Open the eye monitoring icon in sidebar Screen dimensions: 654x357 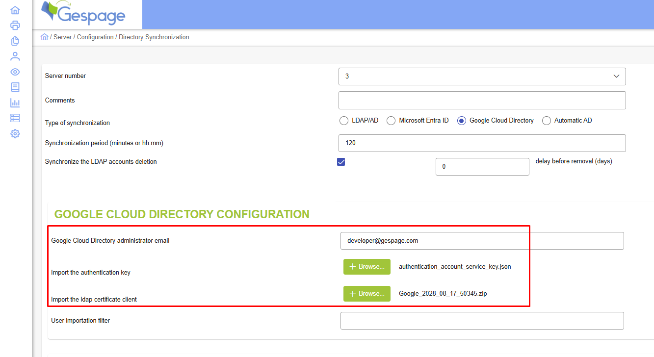tap(15, 72)
